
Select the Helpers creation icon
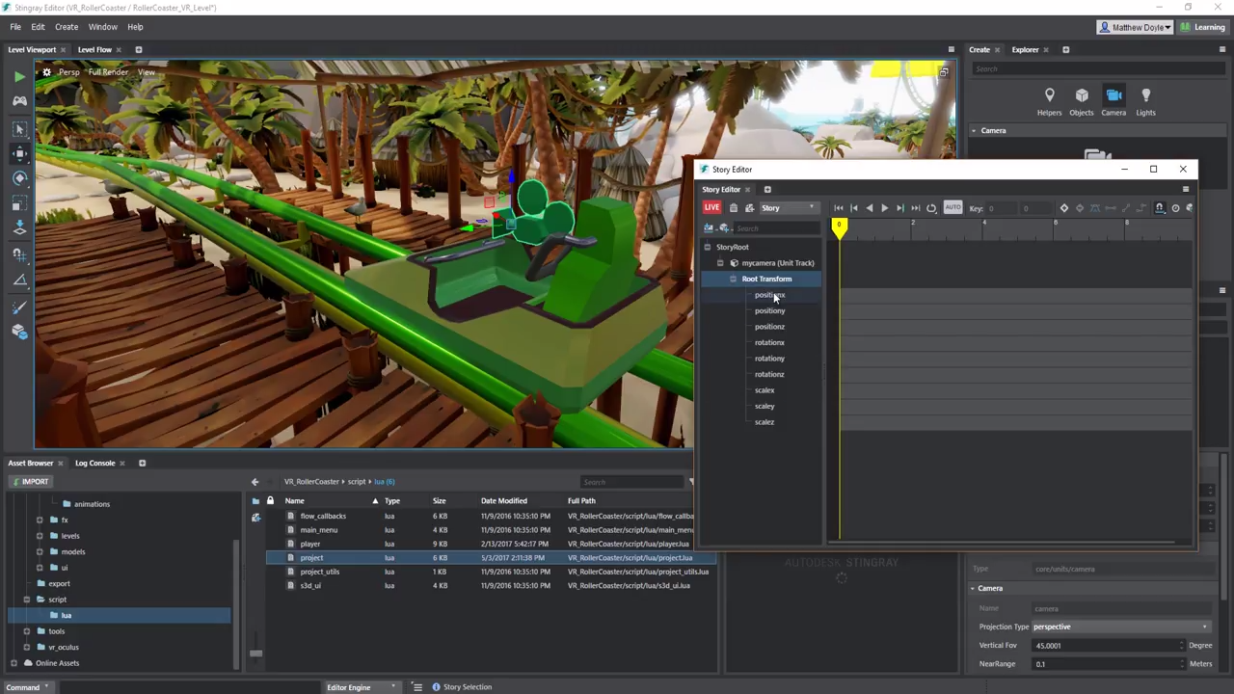(x=1049, y=96)
